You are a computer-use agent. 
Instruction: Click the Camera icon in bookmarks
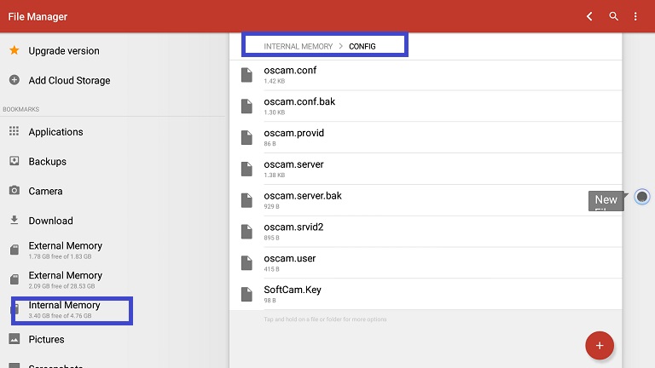[x=14, y=191]
